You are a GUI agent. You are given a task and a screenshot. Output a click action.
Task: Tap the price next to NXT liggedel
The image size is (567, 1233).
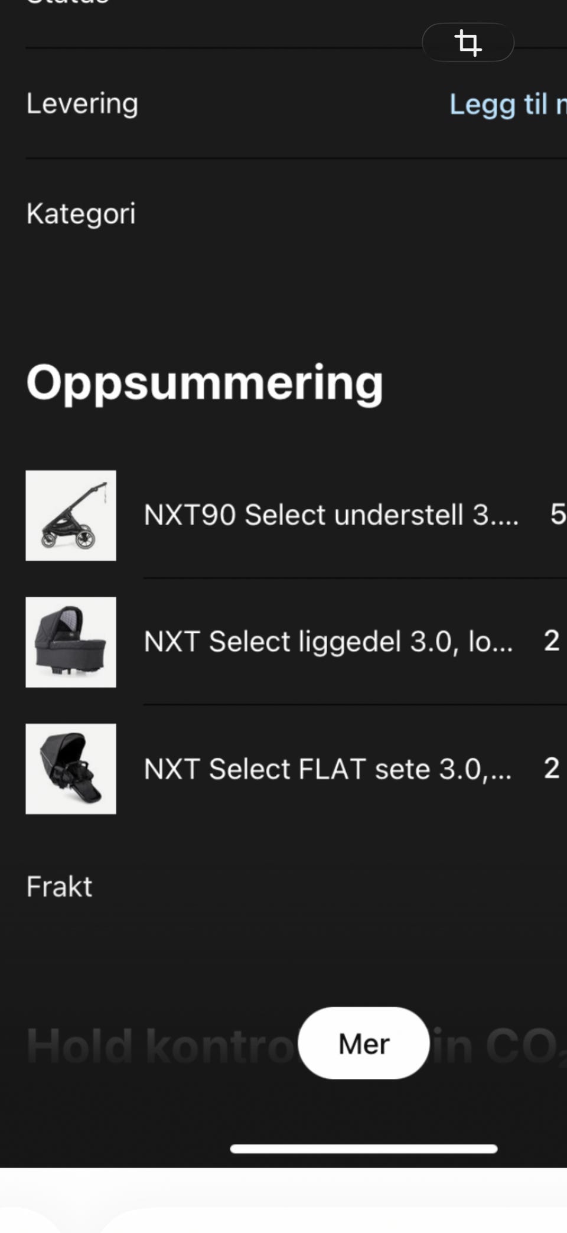click(x=552, y=640)
